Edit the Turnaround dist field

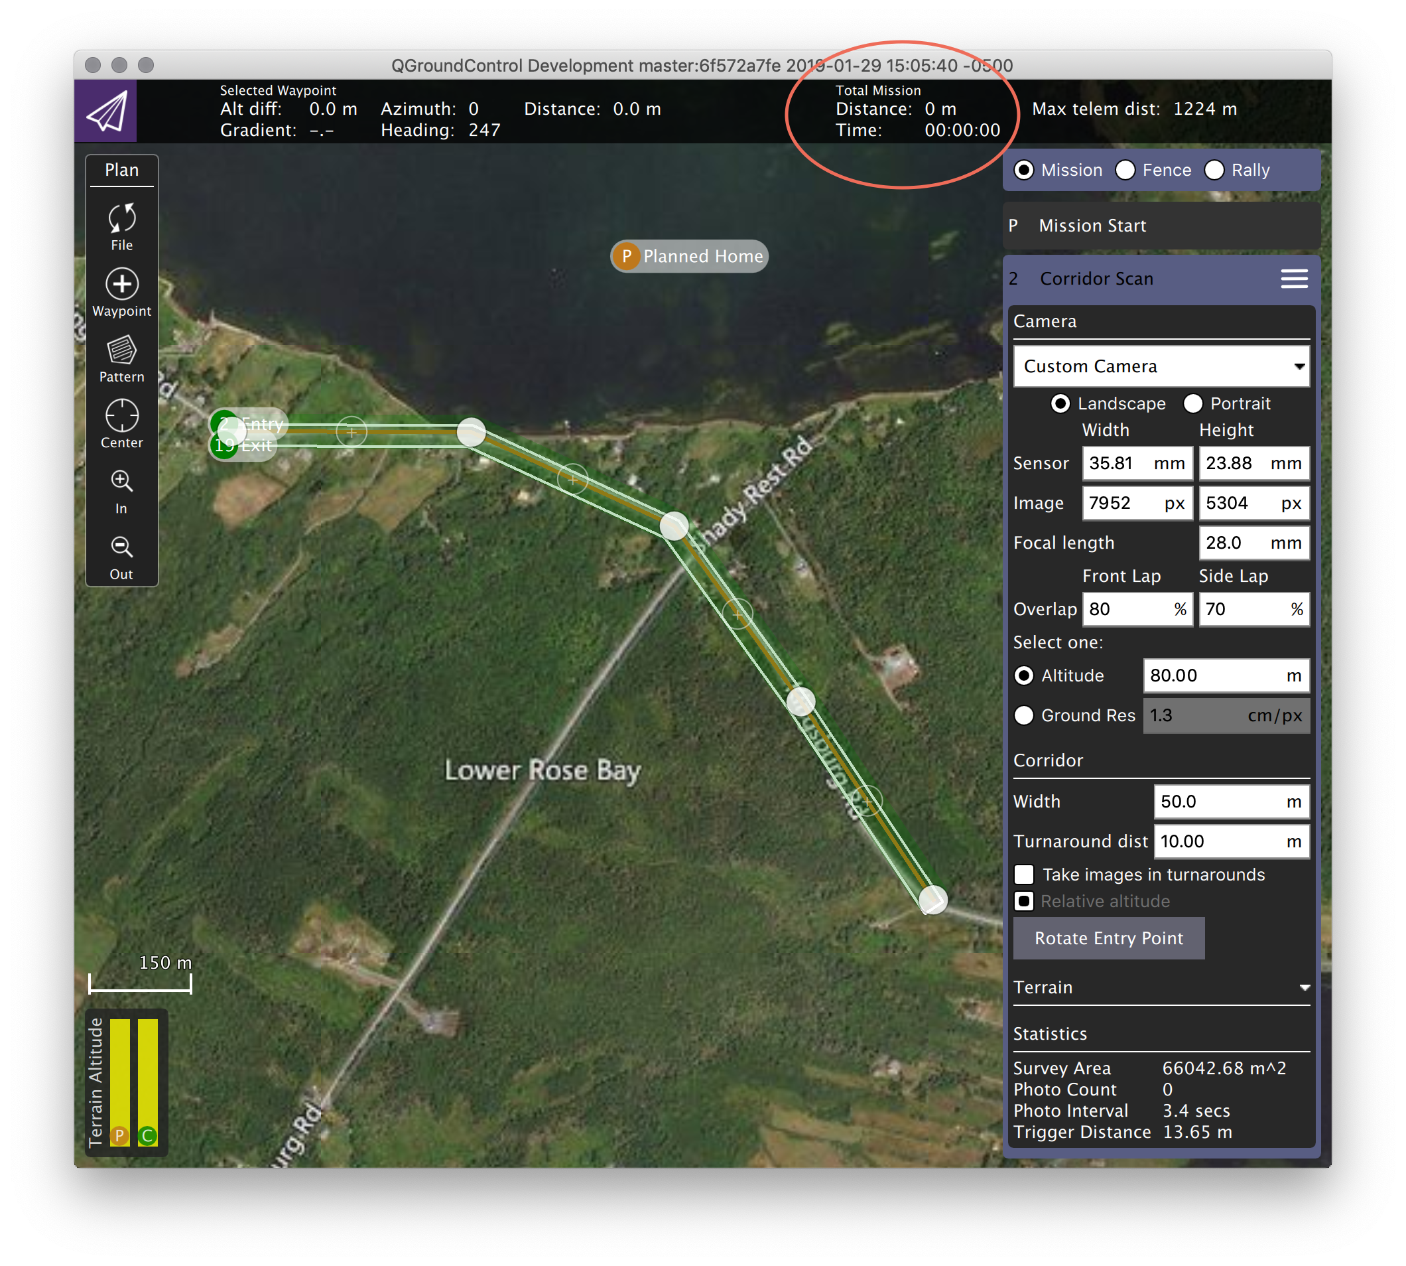1232,841
